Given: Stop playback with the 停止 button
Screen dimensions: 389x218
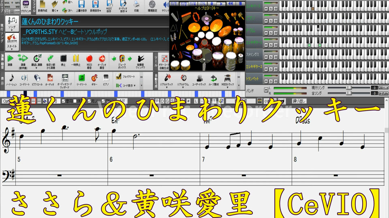Looking at the screenshot, I should [63, 61].
